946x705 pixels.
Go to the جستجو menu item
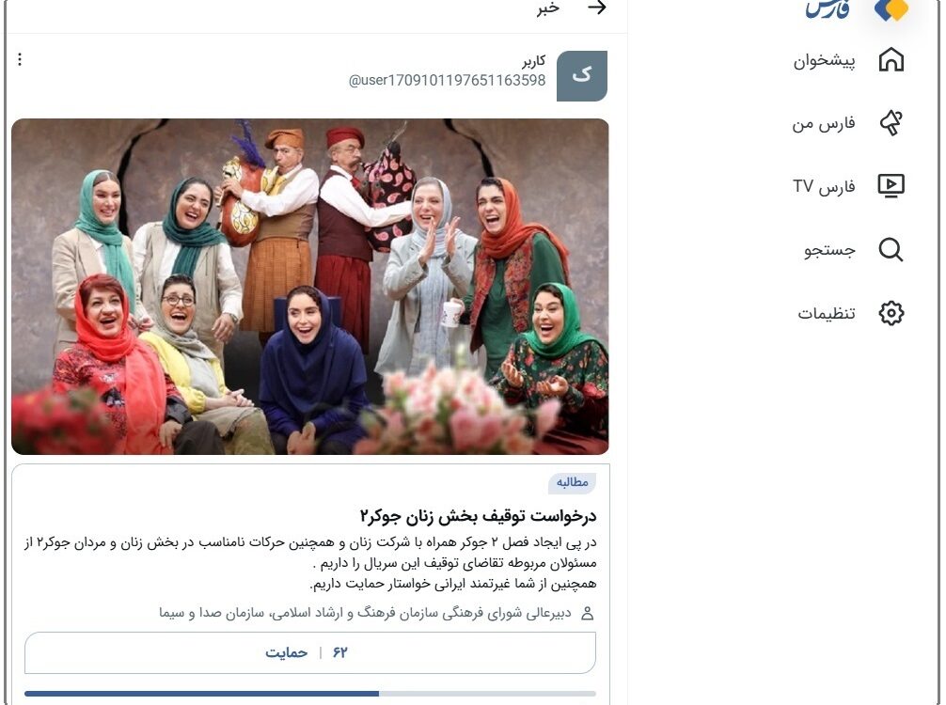[829, 250]
